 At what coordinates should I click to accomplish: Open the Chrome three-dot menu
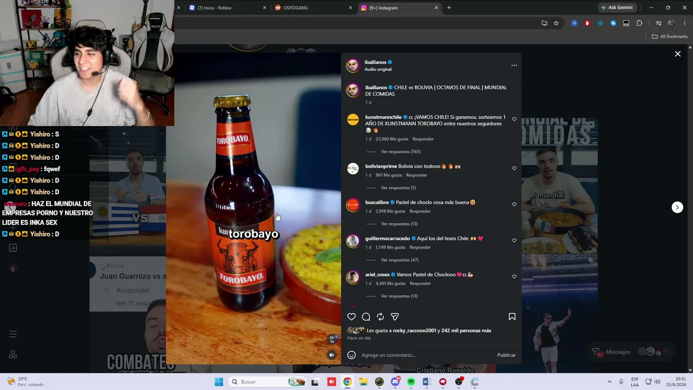685,23
